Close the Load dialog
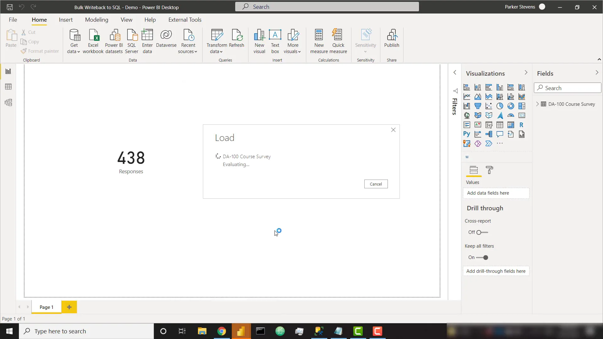Screen dimensions: 603x339 393,130
